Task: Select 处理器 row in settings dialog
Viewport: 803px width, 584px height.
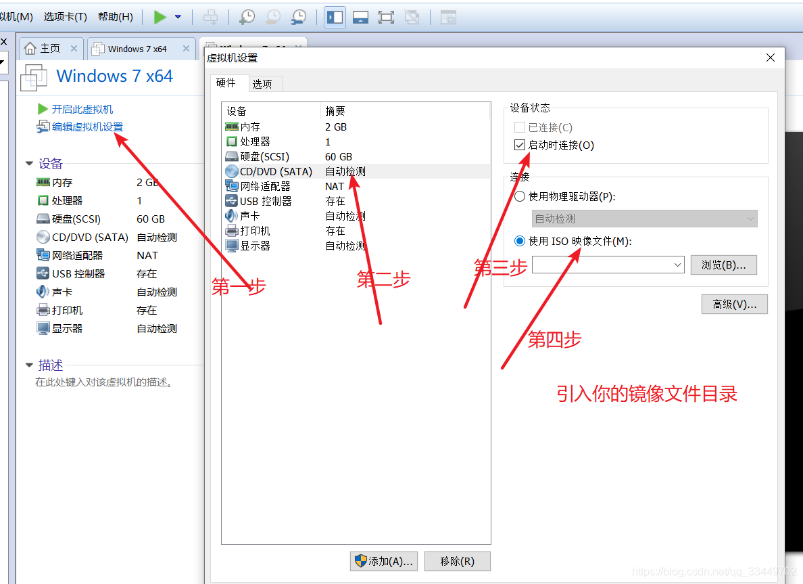Action: click(356, 141)
